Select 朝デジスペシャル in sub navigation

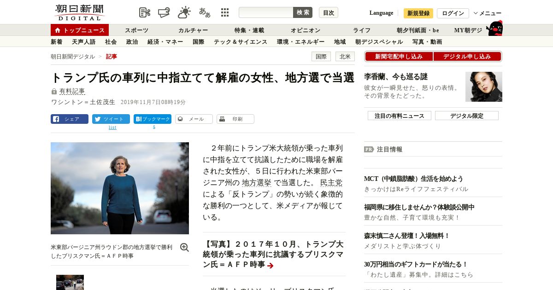pos(379,42)
